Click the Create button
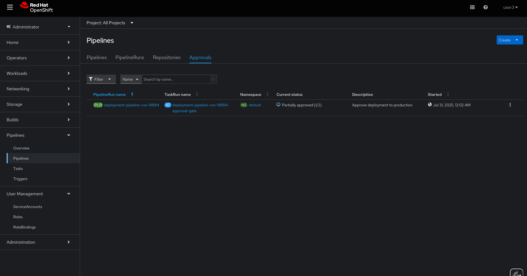Image resolution: width=527 pixels, height=276 pixels. point(504,40)
